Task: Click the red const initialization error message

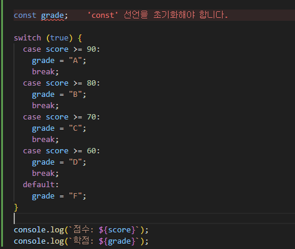Action: [157, 15]
